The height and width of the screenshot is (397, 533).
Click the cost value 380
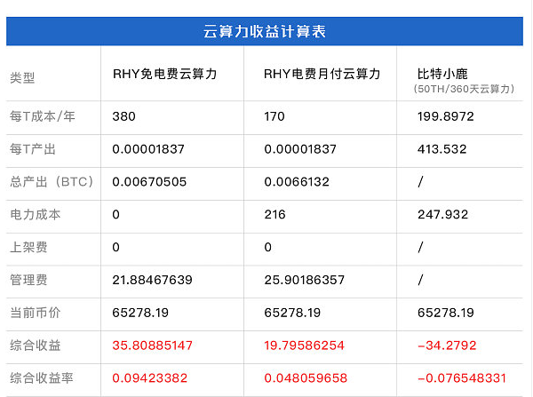(124, 116)
